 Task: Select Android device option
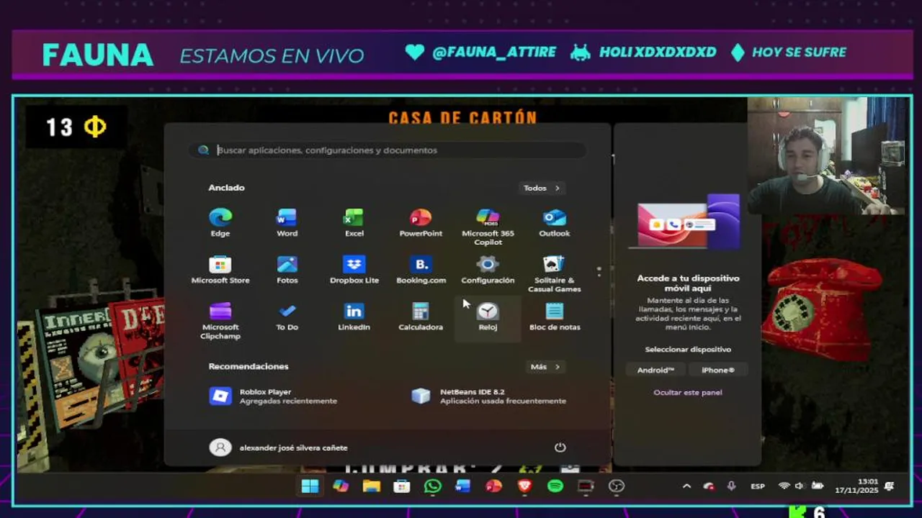[655, 370]
